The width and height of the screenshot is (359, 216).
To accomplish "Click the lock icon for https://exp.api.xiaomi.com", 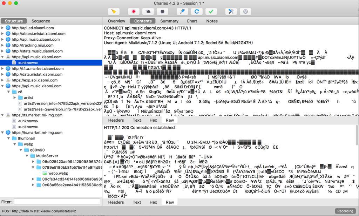I will tap(8, 80).
